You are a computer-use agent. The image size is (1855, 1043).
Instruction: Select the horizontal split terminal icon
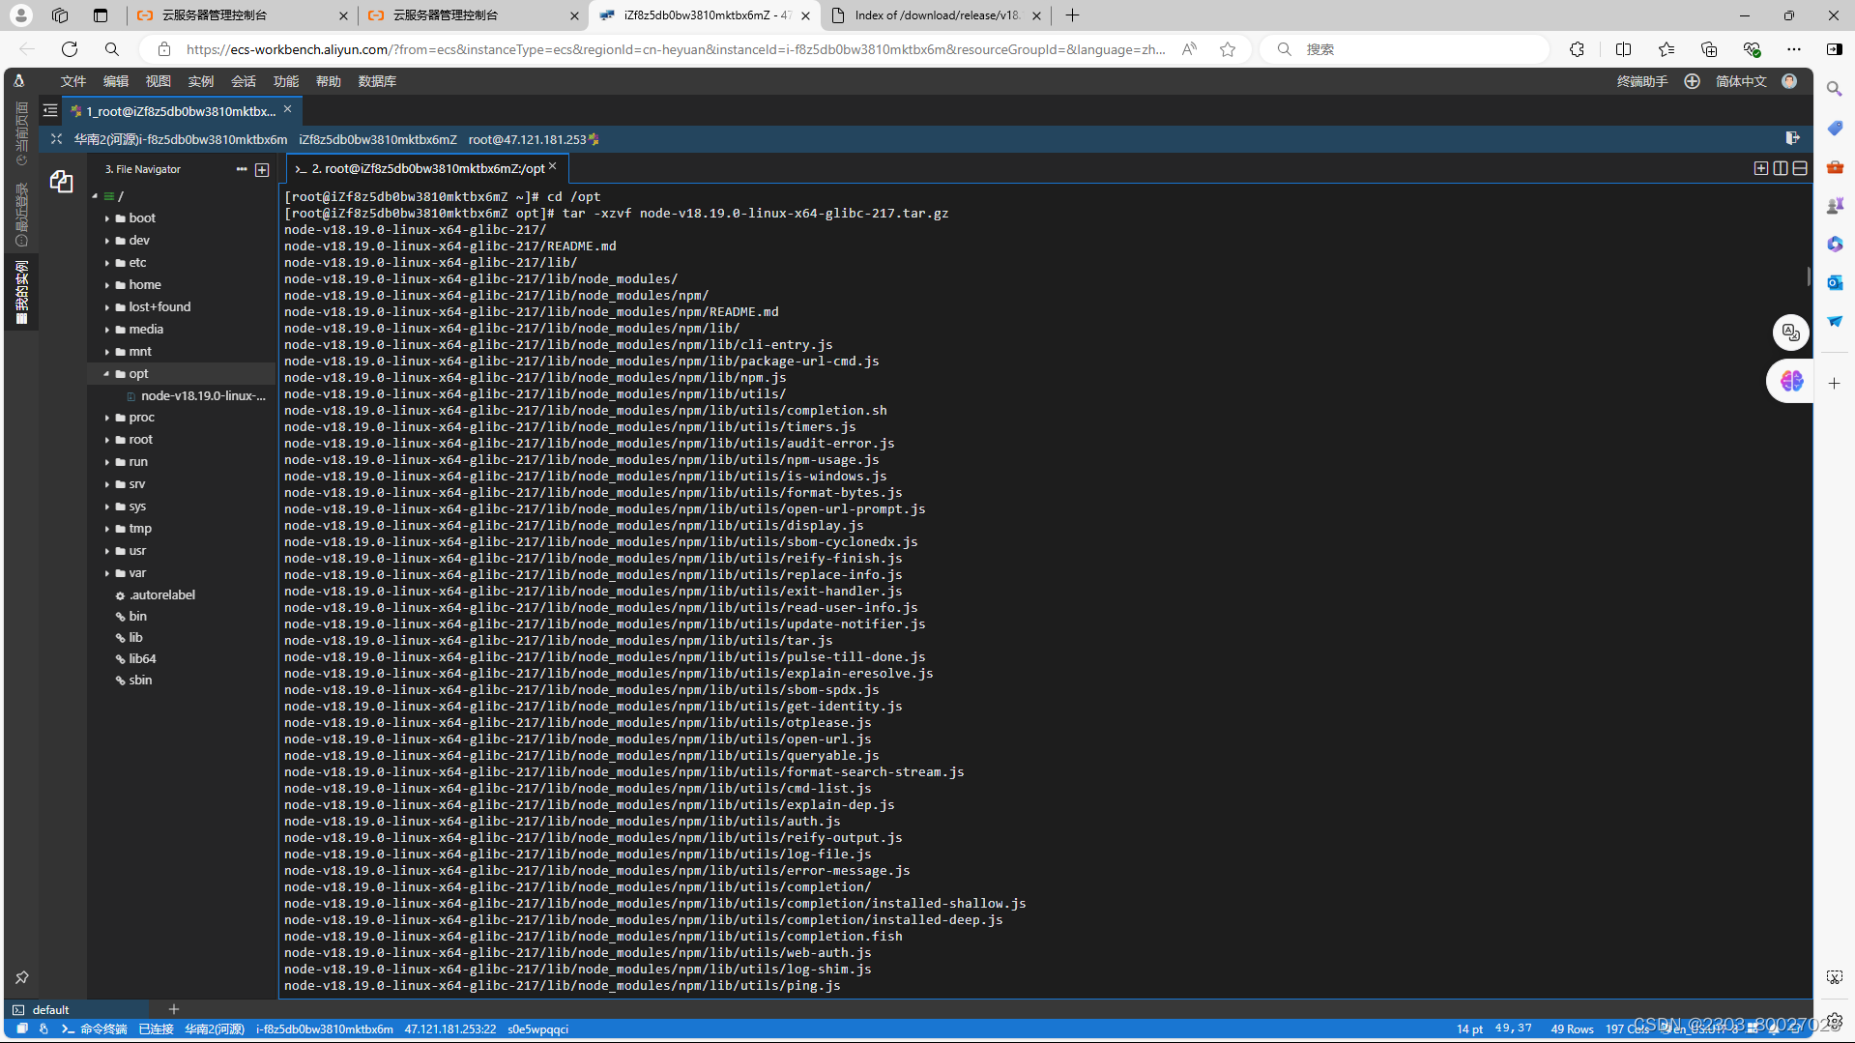coord(1801,168)
